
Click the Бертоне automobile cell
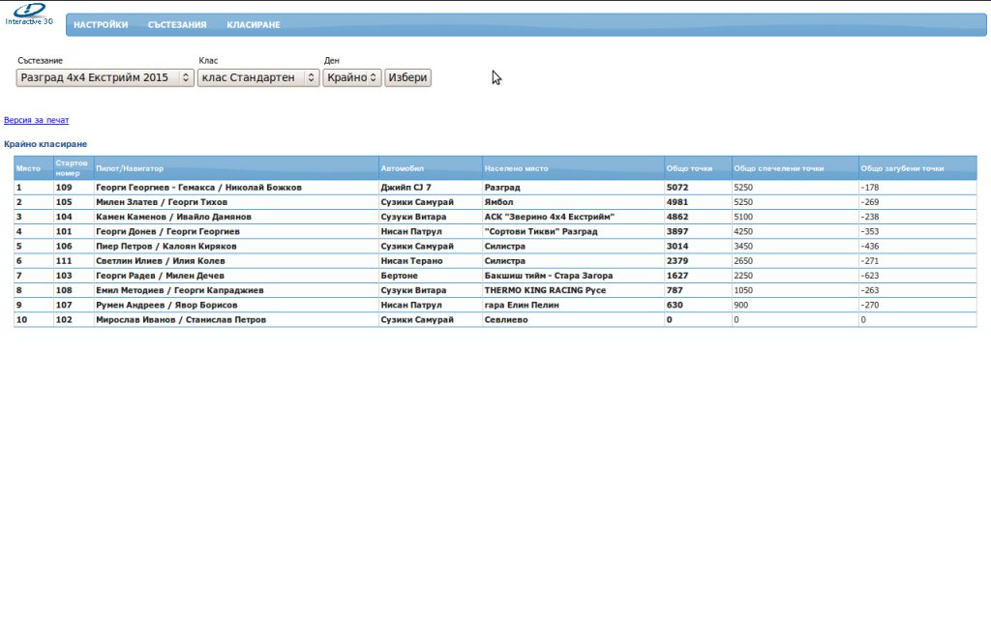pyautogui.click(x=399, y=276)
